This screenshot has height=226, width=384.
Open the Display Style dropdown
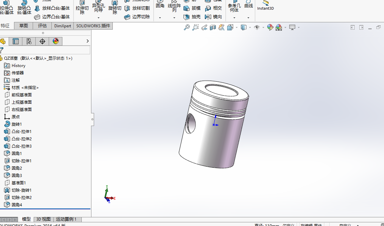point(250,27)
